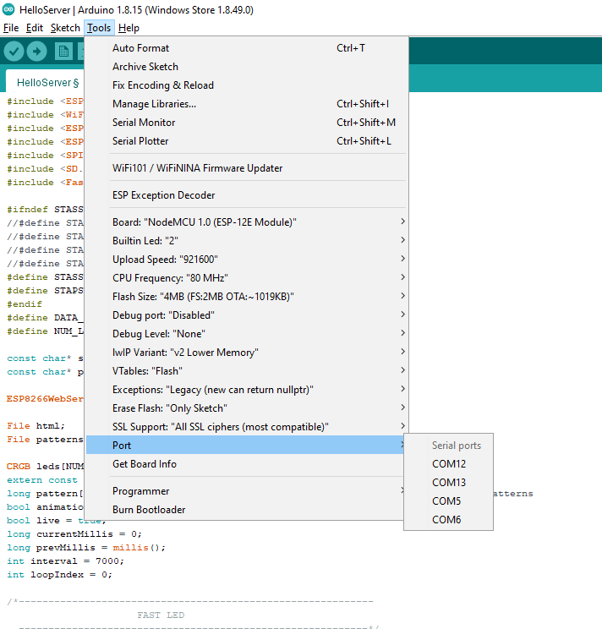Choose Burn Bootloader
Screen dimensions: 602x629
(x=244, y=510)
